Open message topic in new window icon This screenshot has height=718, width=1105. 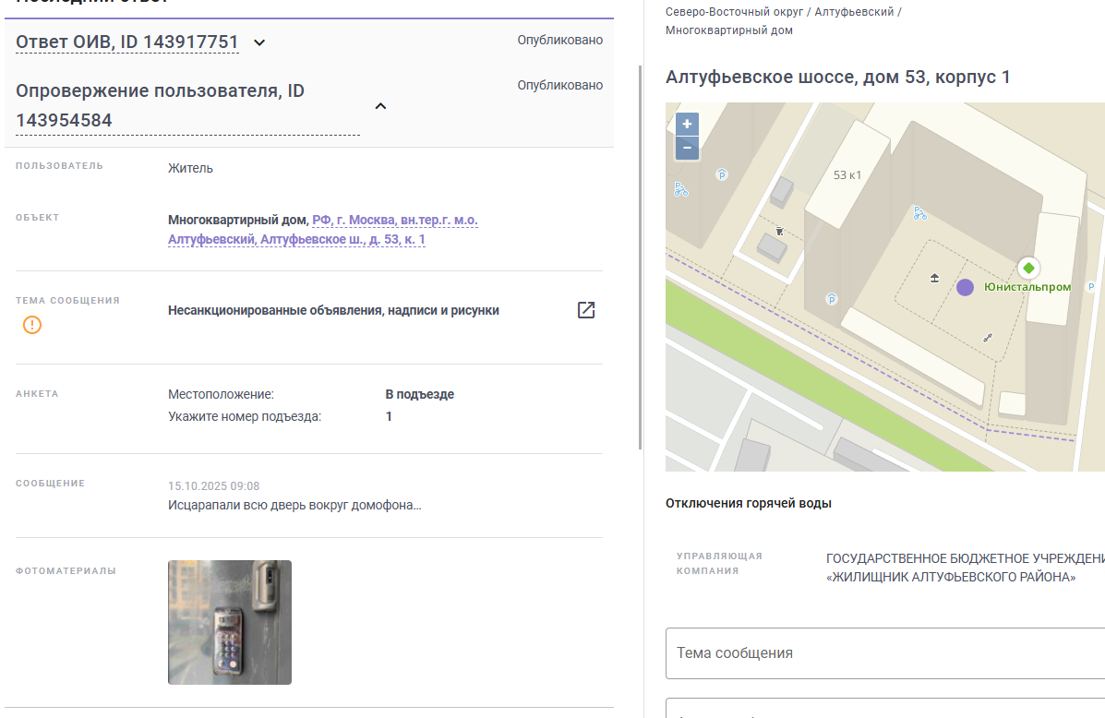tap(586, 310)
